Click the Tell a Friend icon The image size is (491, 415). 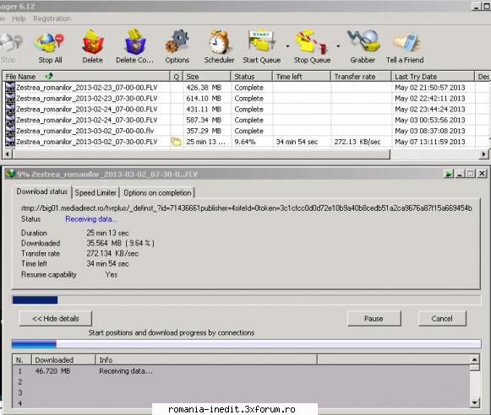tap(406, 42)
